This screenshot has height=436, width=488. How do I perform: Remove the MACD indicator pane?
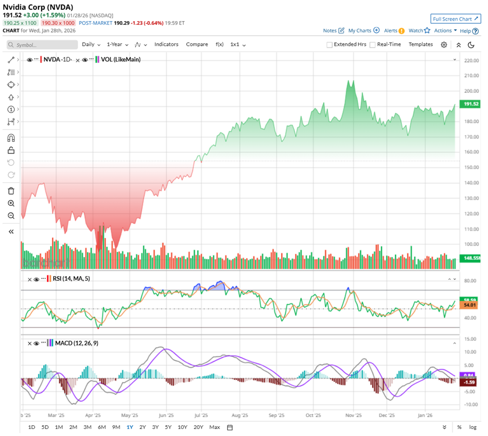click(30, 344)
